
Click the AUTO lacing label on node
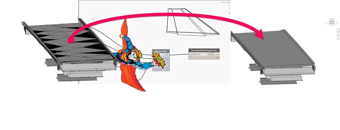pos(217,58)
